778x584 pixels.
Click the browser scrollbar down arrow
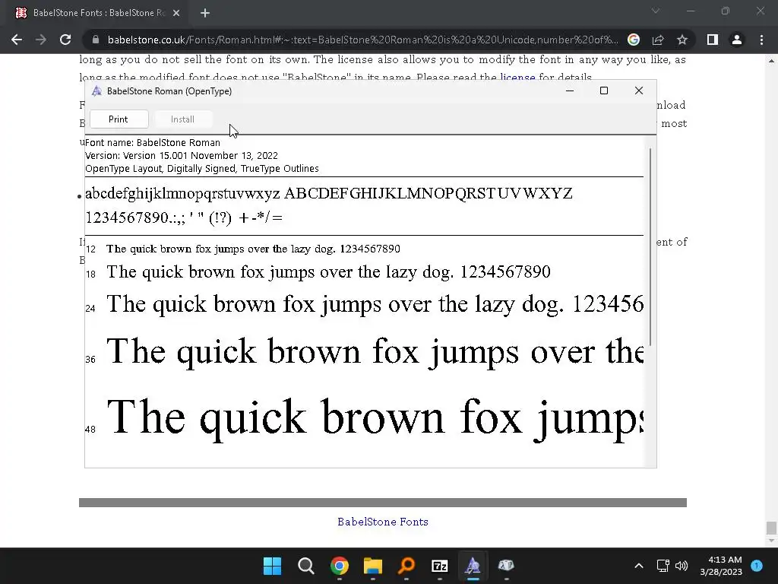[x=771, y=541]
